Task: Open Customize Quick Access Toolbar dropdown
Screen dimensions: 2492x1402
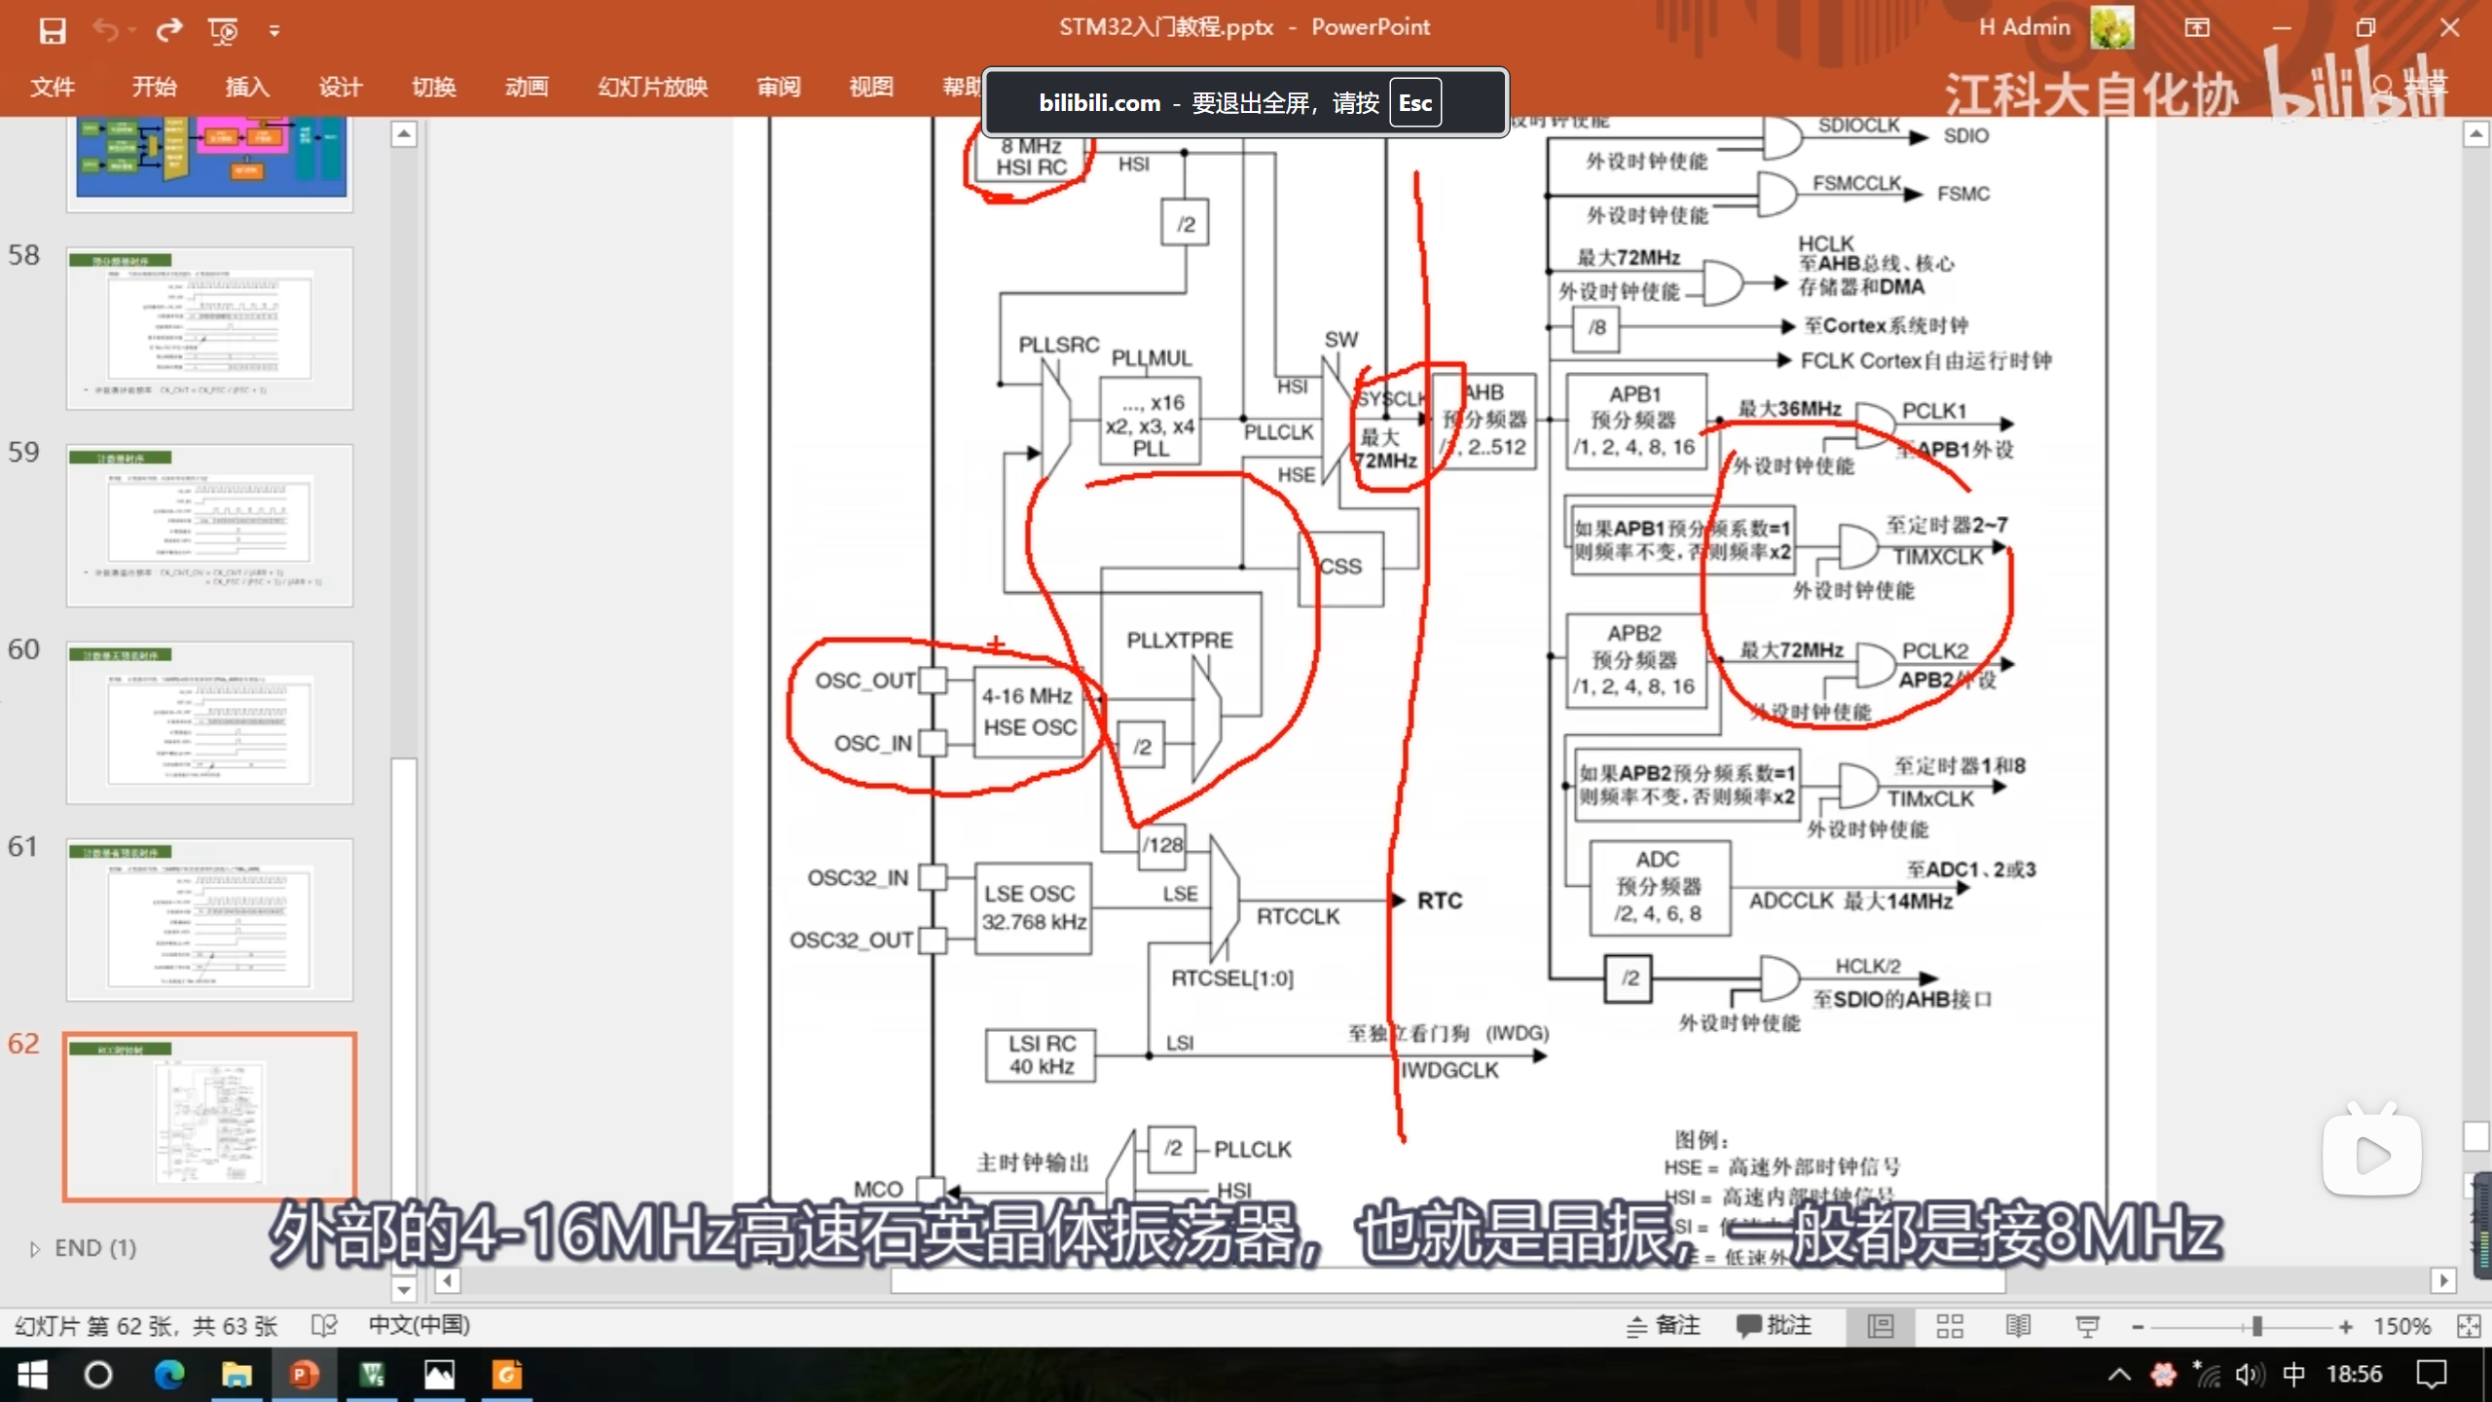Action: 275,31
